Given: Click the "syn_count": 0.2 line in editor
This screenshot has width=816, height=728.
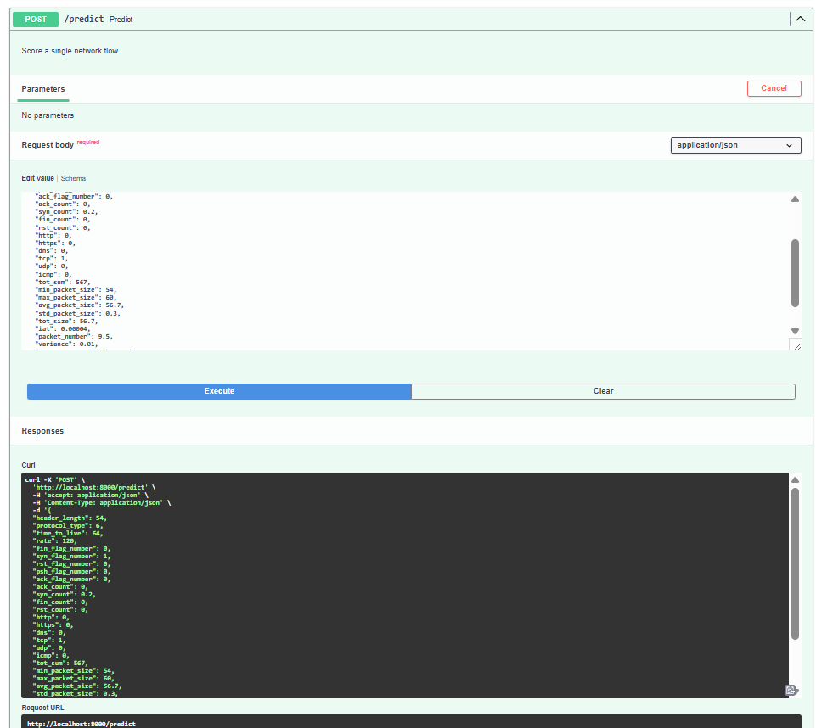Looking at the screenshot, I should 66,212.
